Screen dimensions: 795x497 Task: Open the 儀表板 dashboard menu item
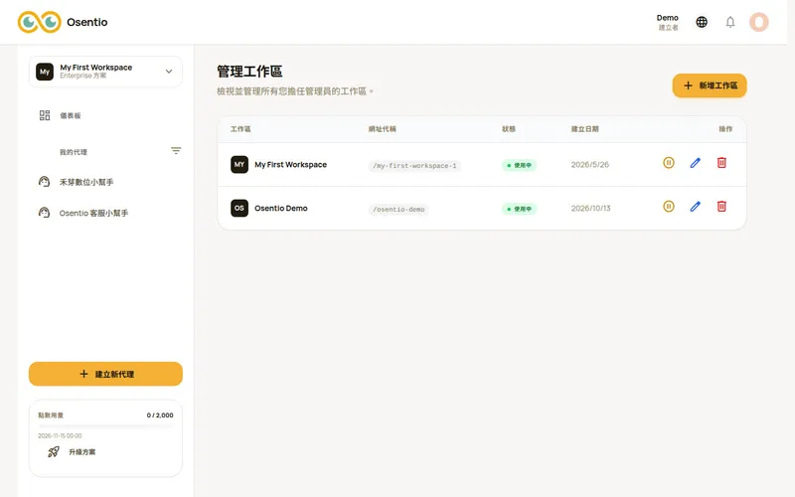[x=105, y=115]
